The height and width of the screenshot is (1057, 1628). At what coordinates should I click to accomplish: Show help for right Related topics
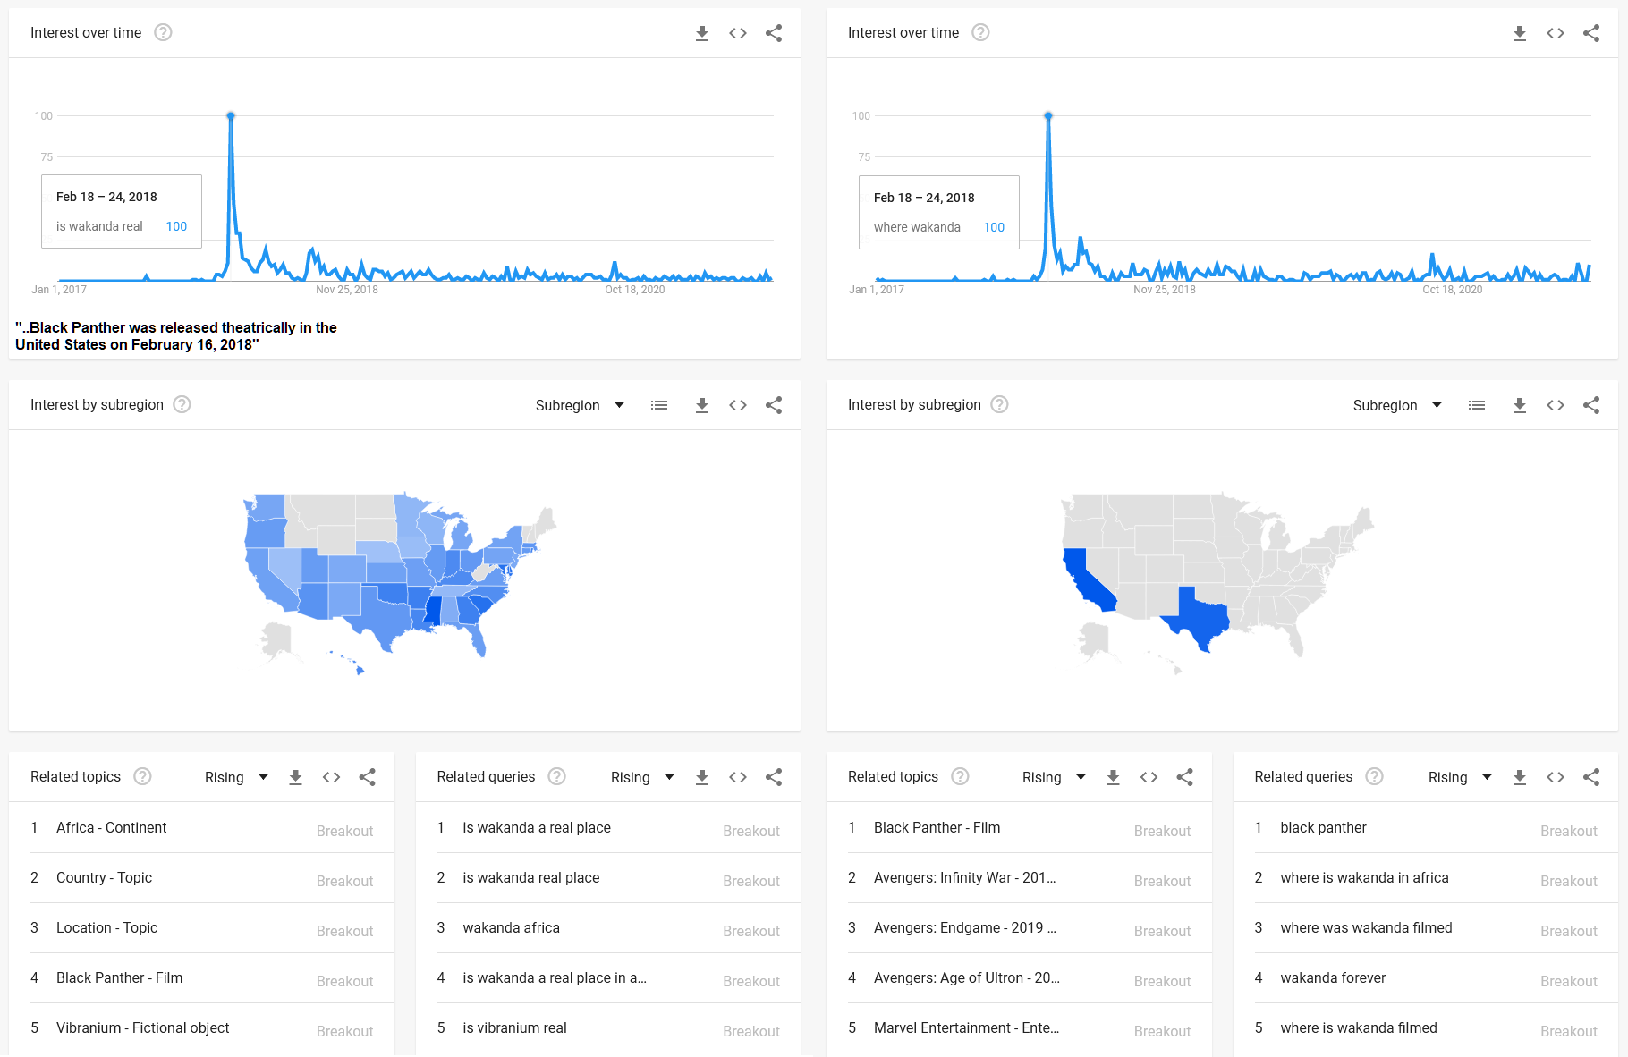click(960, 776)
